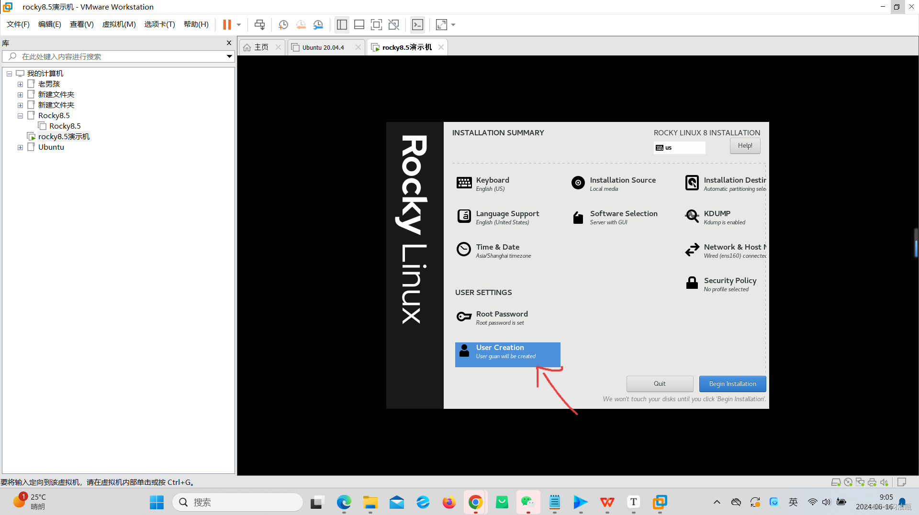Open the 文件(F) menu
This screenshot has height=515, width=919.
coord(18,24)
